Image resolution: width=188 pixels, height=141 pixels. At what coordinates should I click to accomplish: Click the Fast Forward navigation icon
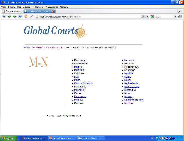(x=20, y=16)
